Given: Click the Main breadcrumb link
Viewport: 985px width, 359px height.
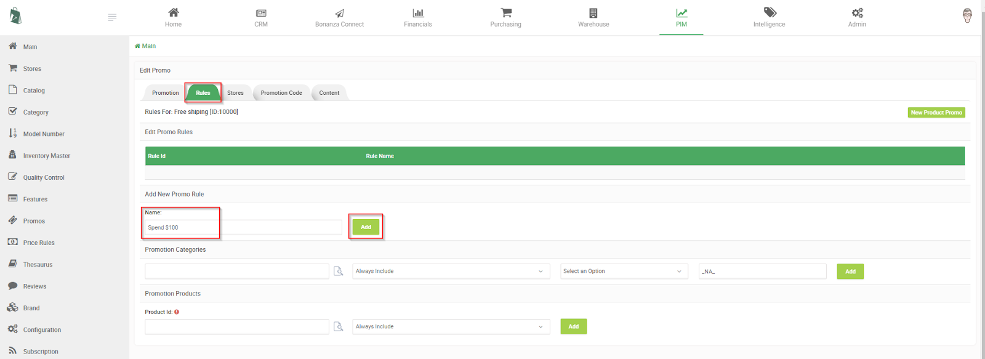Looking at the screenshot, I should 145,46.
